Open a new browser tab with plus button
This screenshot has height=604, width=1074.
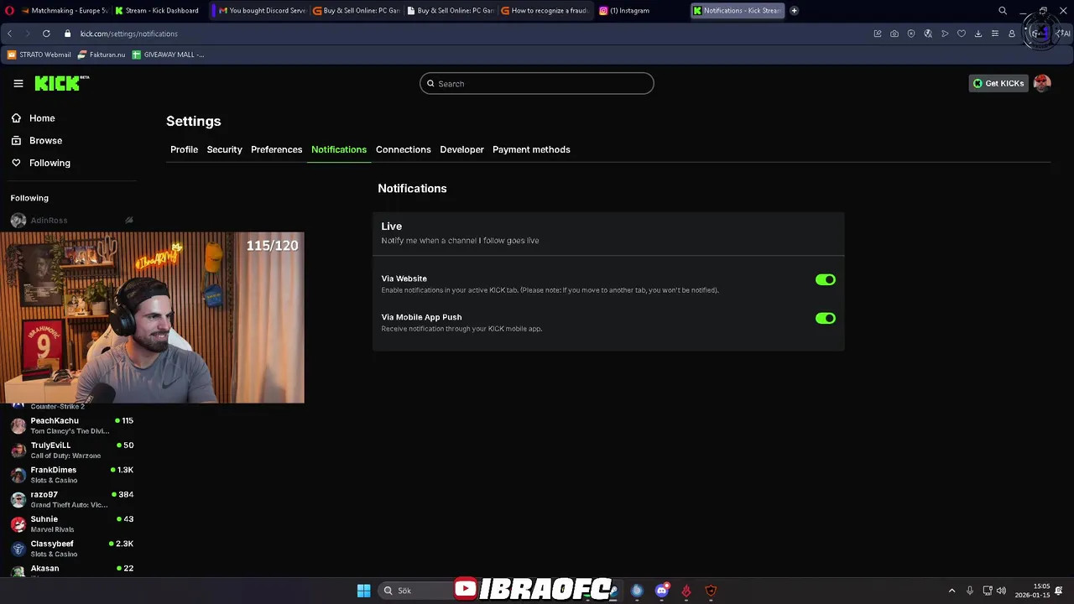click(794, 11)
